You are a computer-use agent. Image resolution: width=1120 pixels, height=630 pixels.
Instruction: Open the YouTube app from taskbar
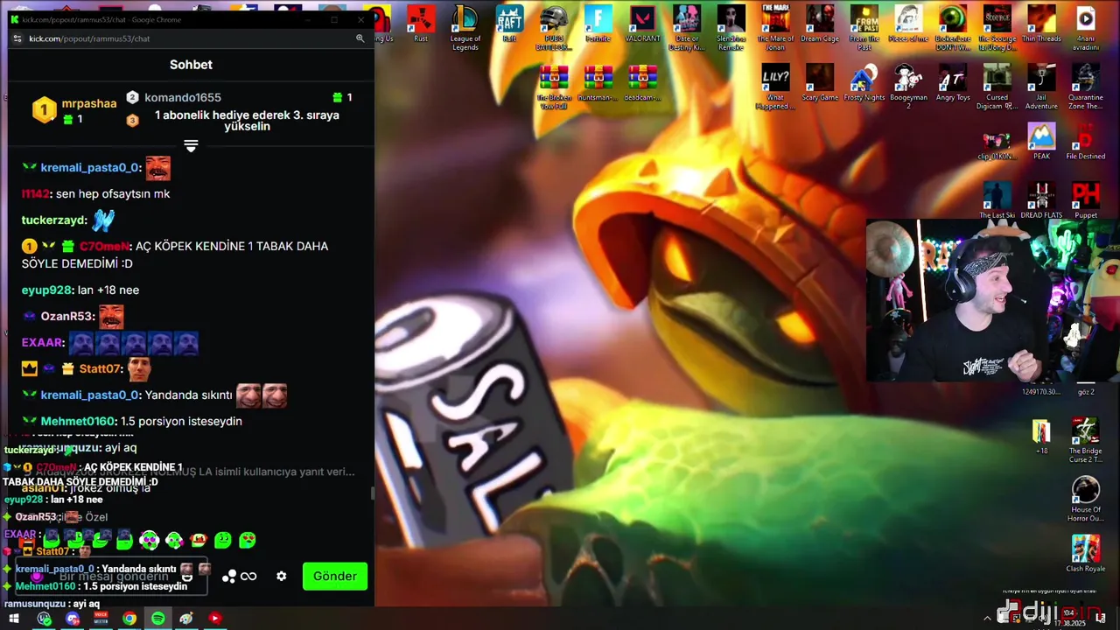[x=214, y=619]
